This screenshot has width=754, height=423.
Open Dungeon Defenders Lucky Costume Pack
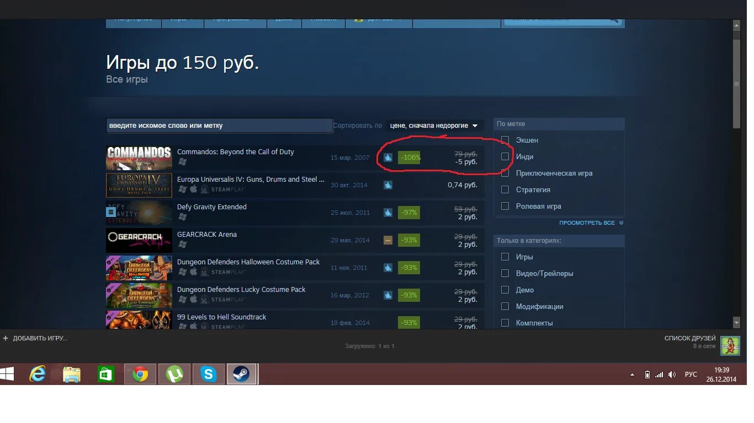pyautogui.click(x=241, y=290)
